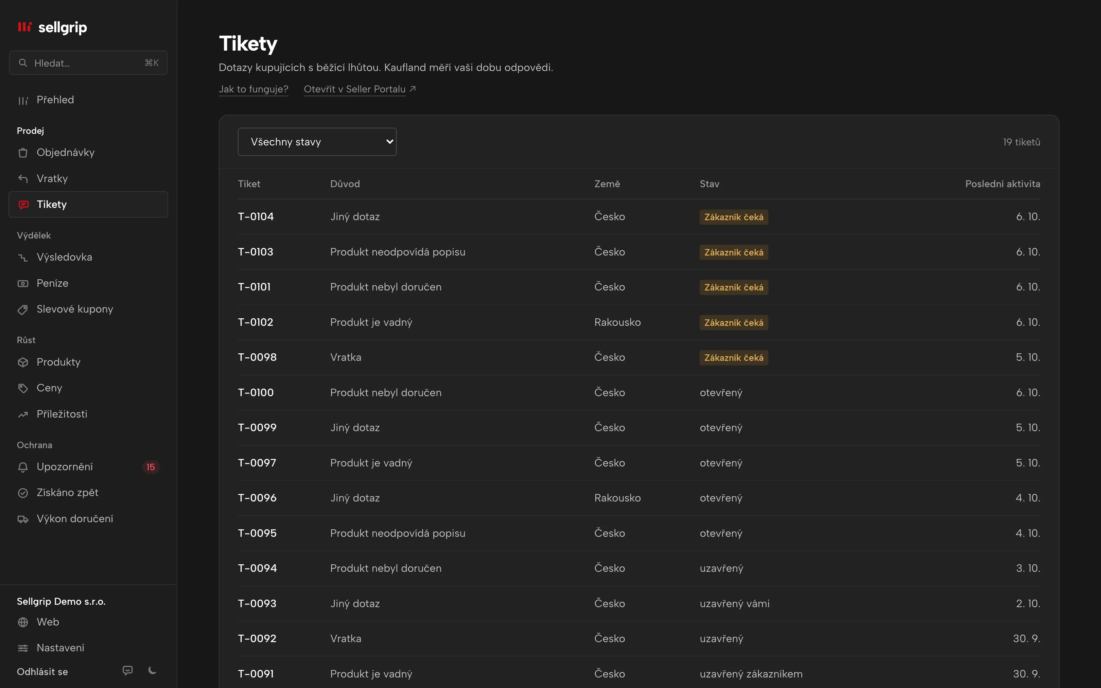Click the Upozornění bell icon
Image resolution: width=1101 pixels, height=688 pixels.
click(x=23, y=467)
